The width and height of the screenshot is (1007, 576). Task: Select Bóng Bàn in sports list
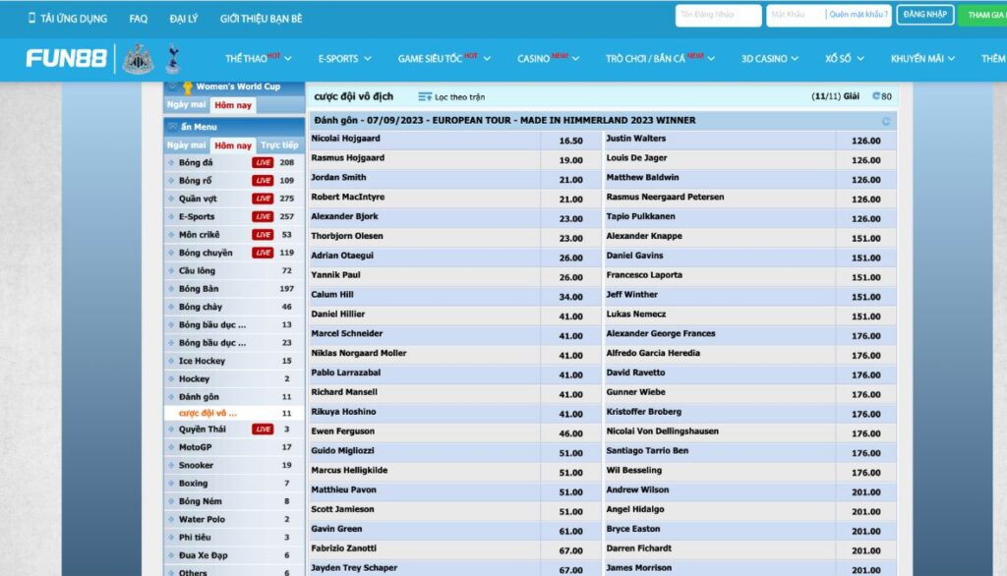(234, 288)
